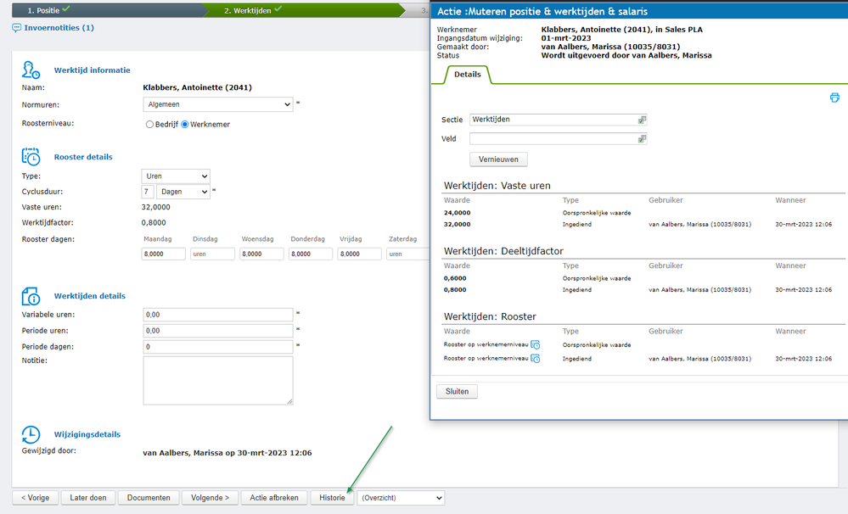The width and height of the screenshot is (848, 514).
Task: Click the Woensdag hours field
Action: click(261, 254)
